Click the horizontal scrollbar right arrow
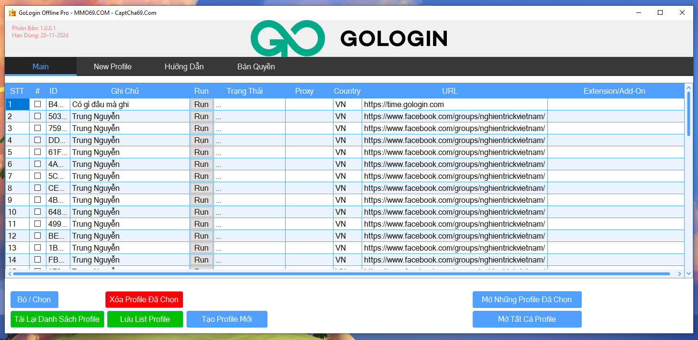 [x=680, y=274]
